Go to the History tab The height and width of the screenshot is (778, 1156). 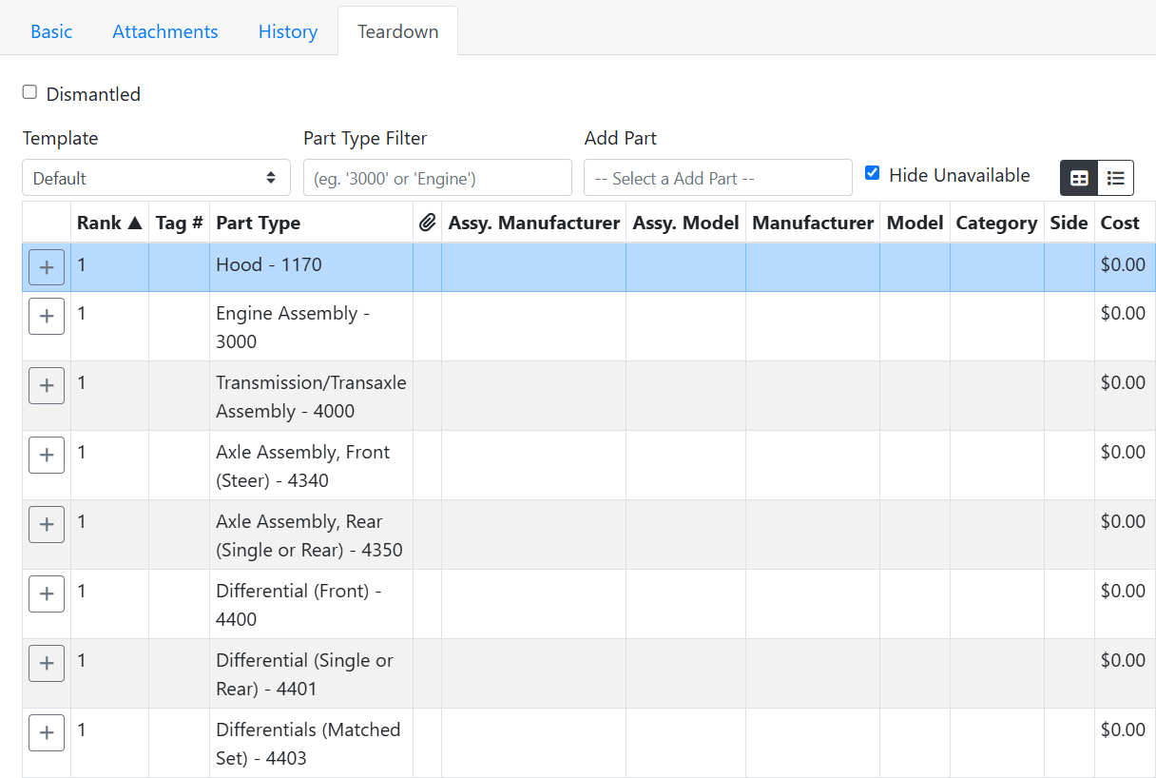[x=288, y=31]
